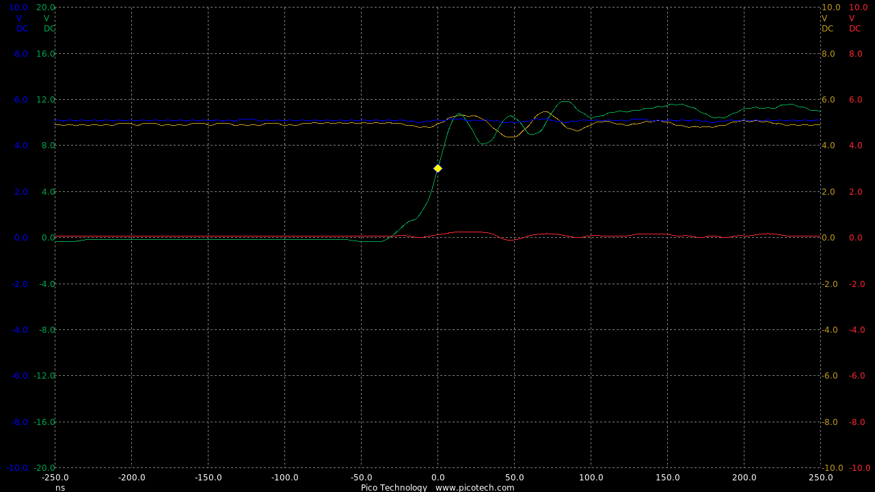Click the 250.0 time axis label

coord(820,478)
